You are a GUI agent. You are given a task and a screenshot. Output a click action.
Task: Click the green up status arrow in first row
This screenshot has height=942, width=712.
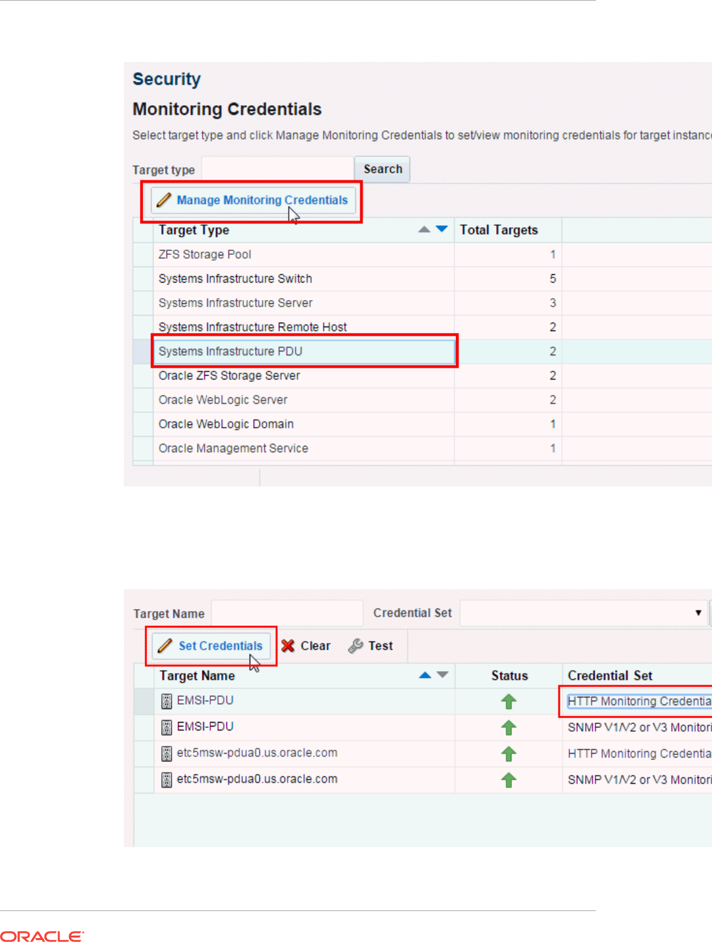(x=509, y=701)
